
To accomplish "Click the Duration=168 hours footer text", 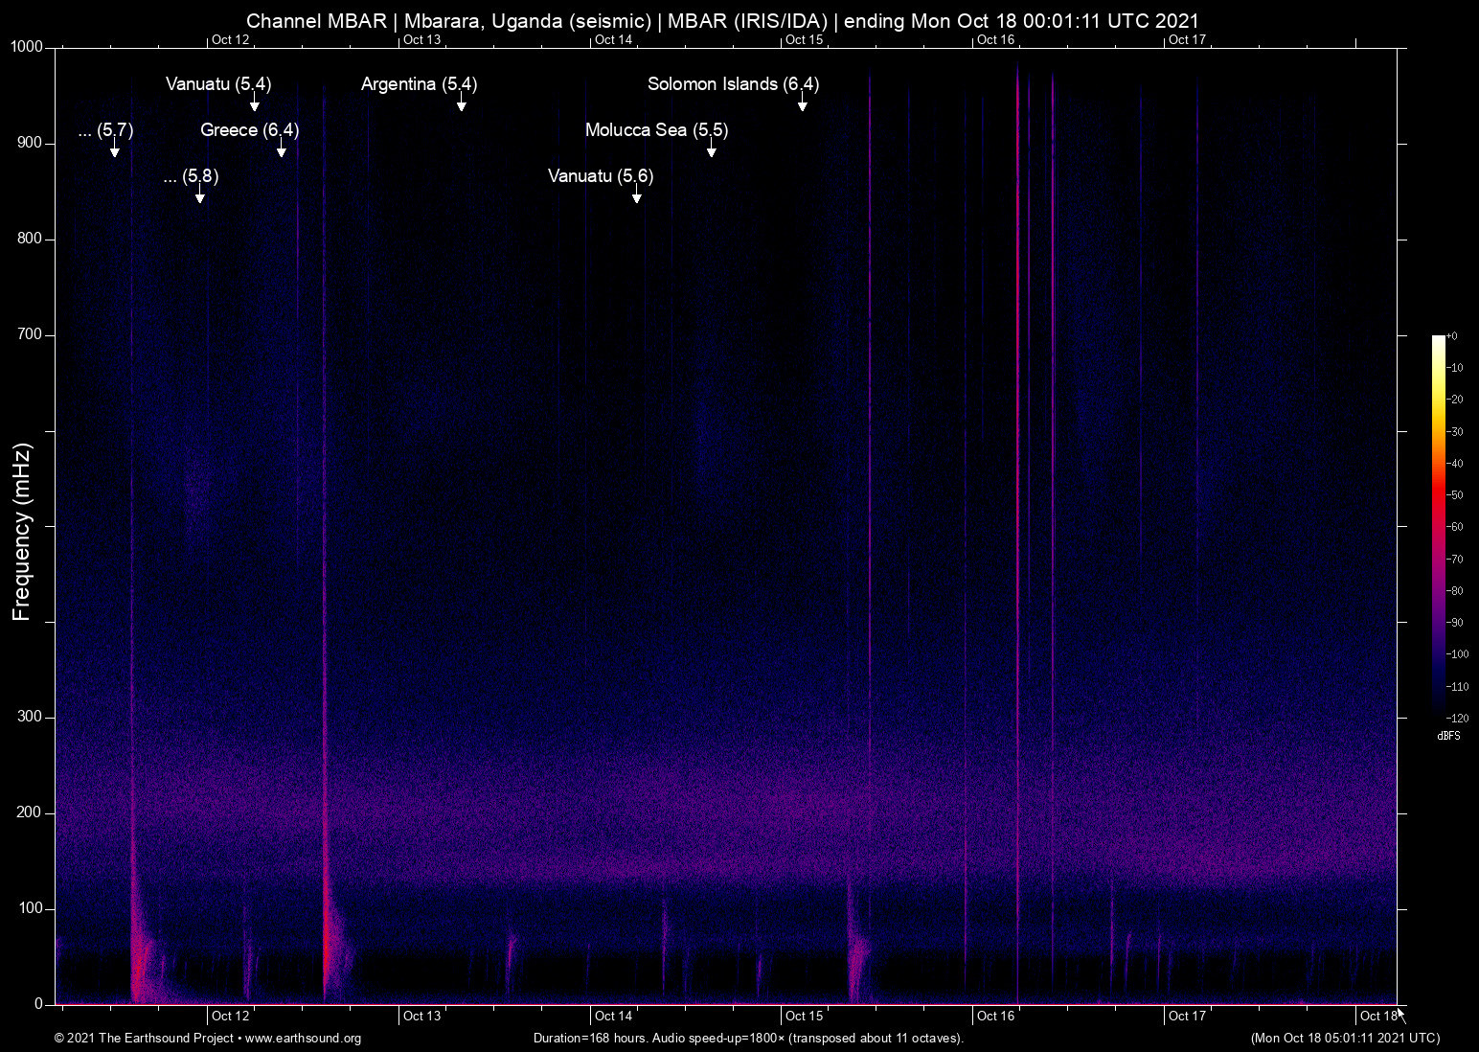I will click(747, 1039).
